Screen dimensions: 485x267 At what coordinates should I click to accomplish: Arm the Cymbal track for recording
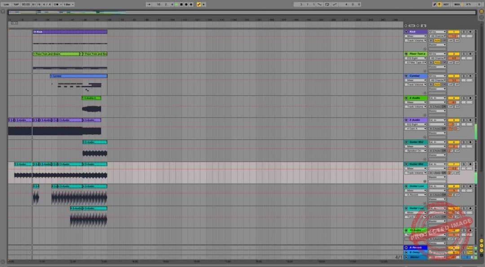pos(470,75)
